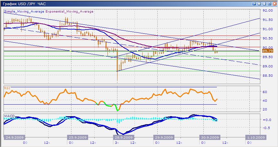Select the 1.10.2009 date marker
The width and height of the screenshot is (278, 147).
(x=256, y=137)
